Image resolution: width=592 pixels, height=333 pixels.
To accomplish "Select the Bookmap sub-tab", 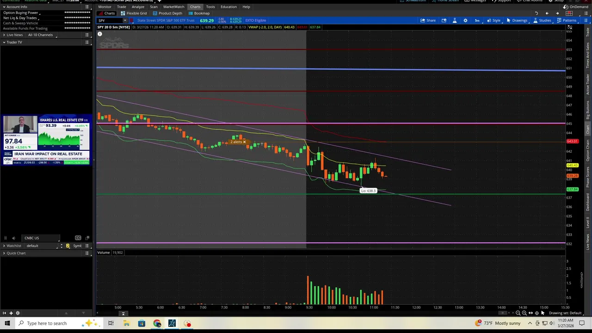I will coord(199,13).
